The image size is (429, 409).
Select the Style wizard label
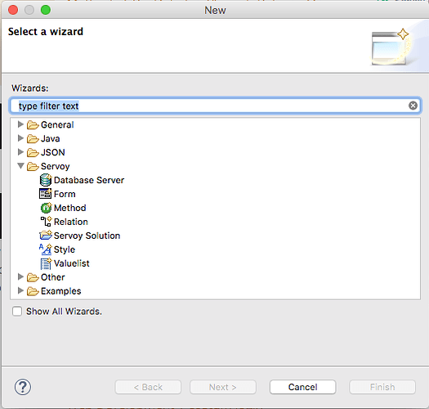65,249
